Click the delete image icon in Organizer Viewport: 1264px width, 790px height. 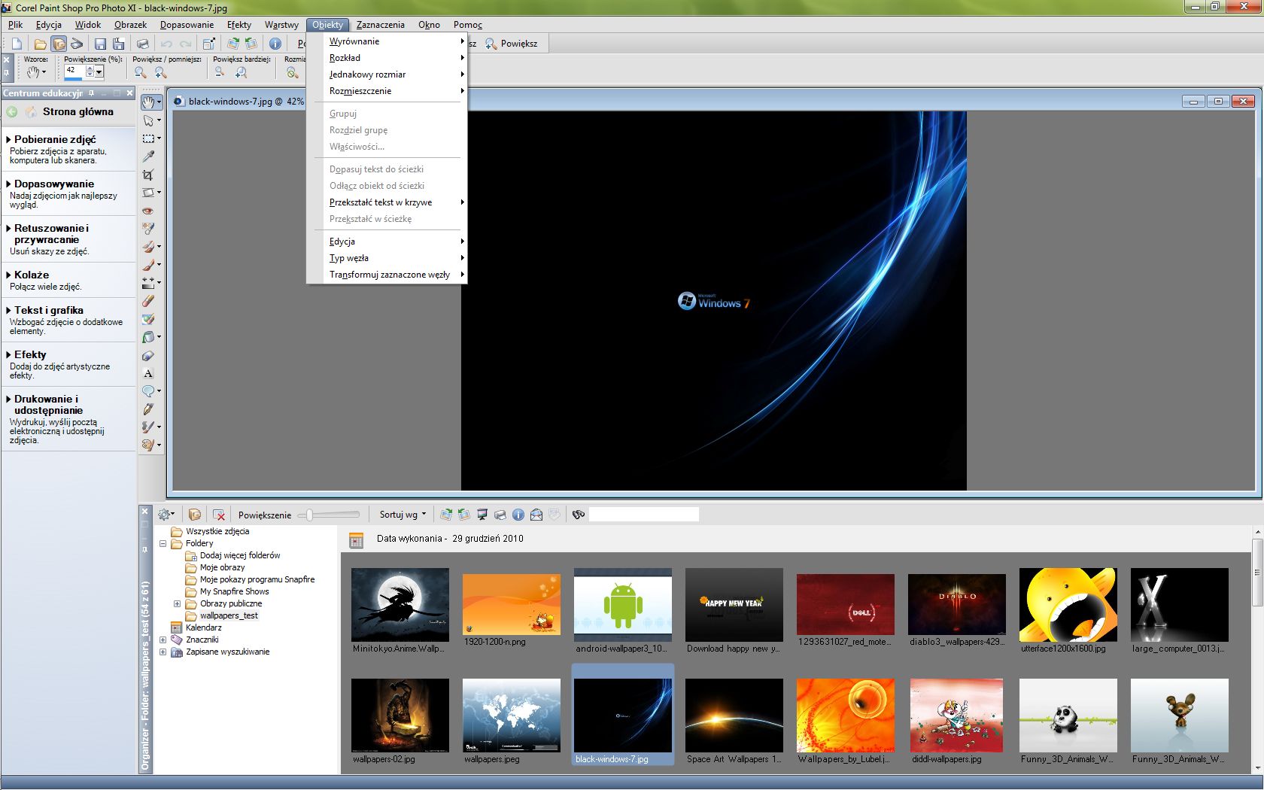tap(219, 515)
